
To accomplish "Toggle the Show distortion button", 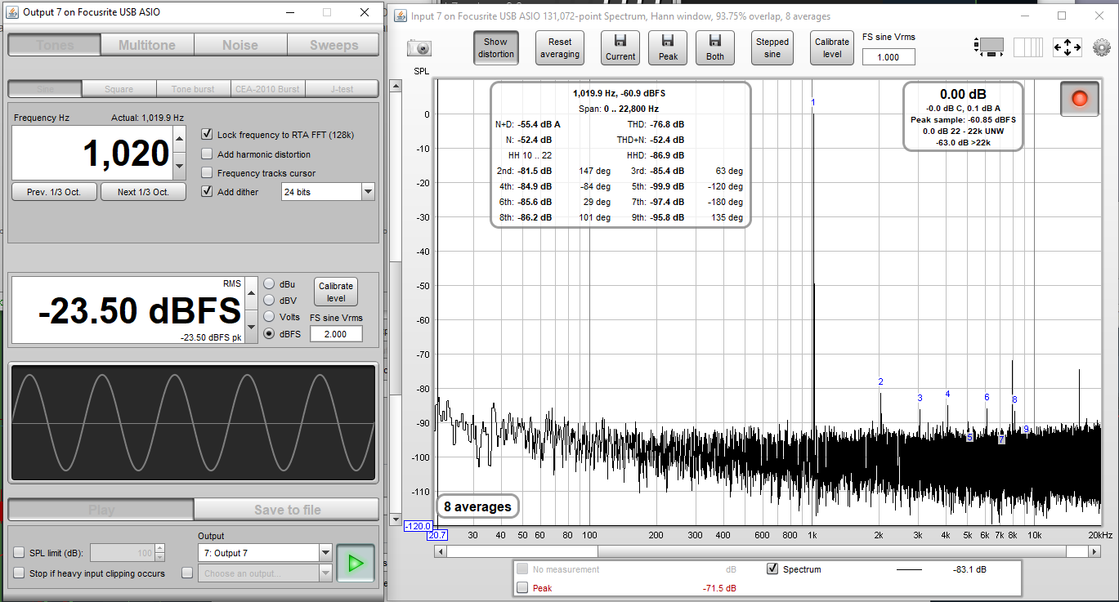I will (495, 48).
